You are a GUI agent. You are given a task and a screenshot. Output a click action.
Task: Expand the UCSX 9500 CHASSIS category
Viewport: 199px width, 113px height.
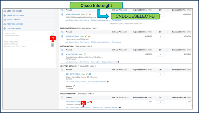(4, 11)
